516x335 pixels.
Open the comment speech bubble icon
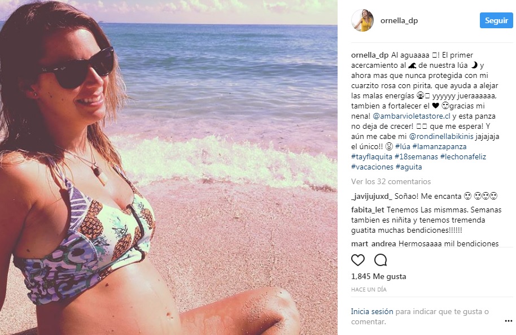point(381,260)
